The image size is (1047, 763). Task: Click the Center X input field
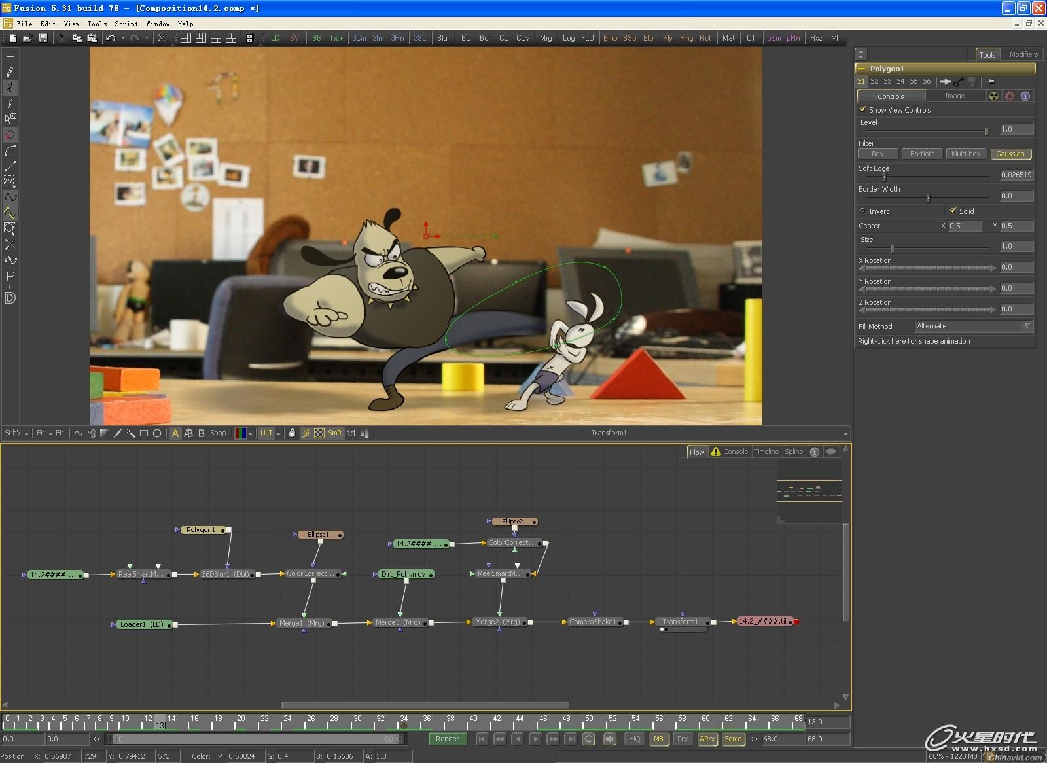tap(965, 226)
